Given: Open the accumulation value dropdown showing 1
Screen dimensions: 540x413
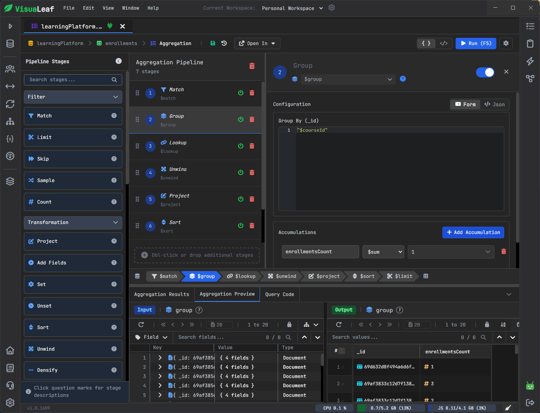Looking at the screenshot, I should (x=451, y=252).
